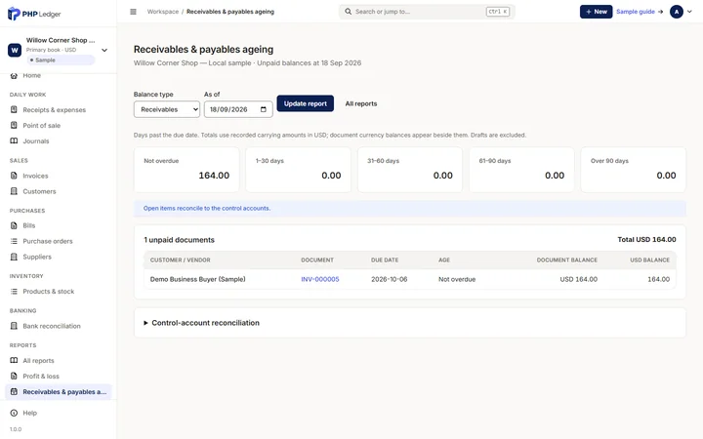Select Products & stock menu item

click(49, 291)
